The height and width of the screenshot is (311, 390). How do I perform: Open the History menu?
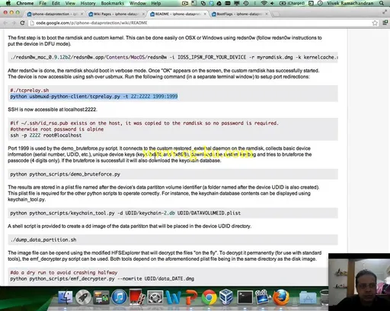[88, 3]
